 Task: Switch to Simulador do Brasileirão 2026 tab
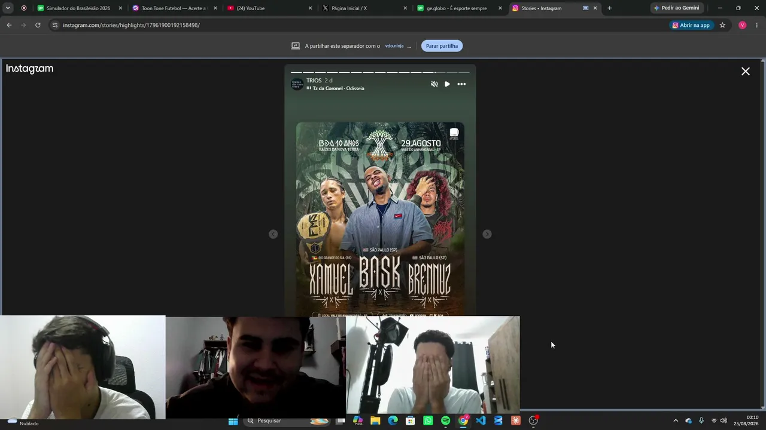point(79,8)
